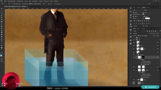Lock transparent pixels in Layers panel
This screenshot has height=90, width=161.
pos(139,36)
